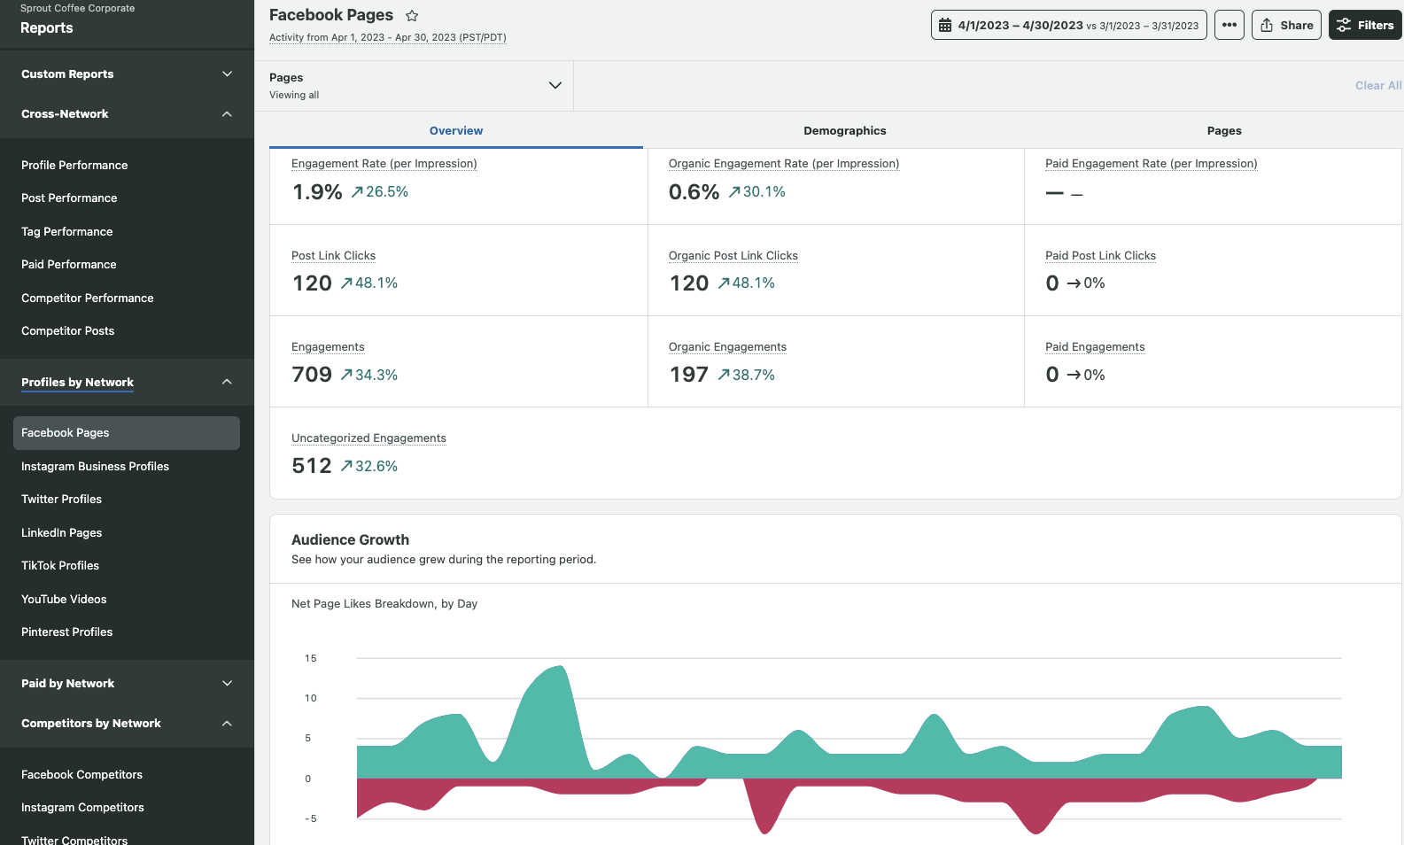Screen dimensions: 1404x845
Task: Expand the Custom Reports section
Action: point(227,74)
